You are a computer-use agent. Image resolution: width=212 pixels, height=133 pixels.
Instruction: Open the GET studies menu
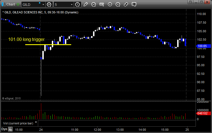point(102,4)
